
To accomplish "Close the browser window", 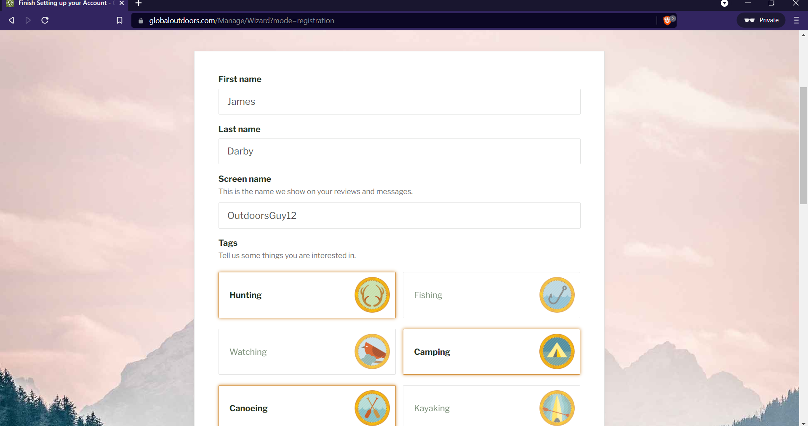I will 795,3.
